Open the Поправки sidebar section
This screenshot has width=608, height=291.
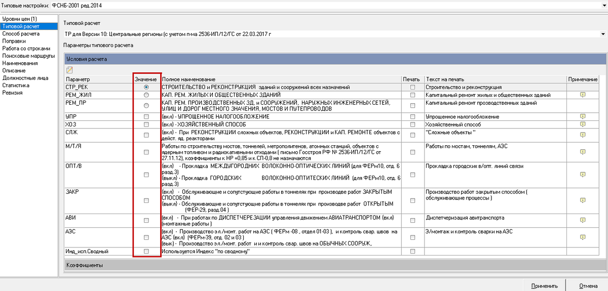pos(14,41)
